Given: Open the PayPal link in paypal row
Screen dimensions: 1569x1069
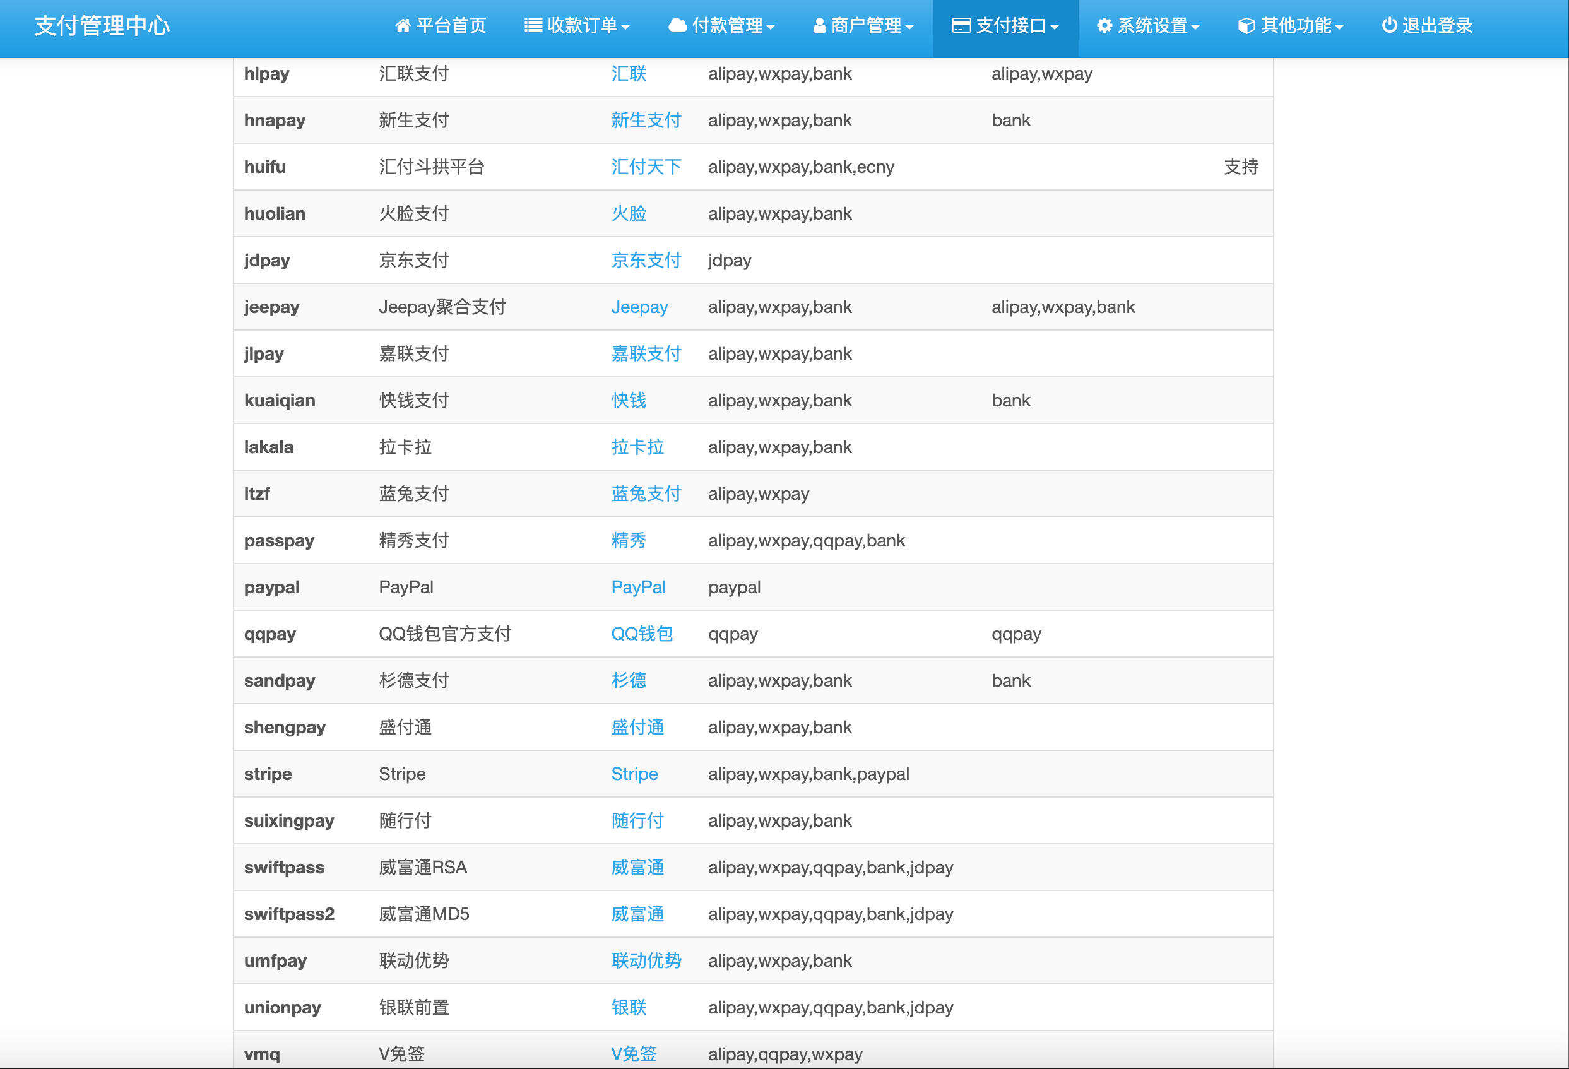Looking at the screenshot, I should 637,587.
